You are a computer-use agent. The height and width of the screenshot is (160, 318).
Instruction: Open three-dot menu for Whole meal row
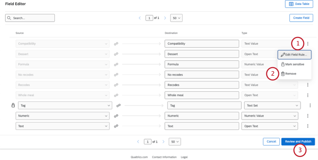308,95
